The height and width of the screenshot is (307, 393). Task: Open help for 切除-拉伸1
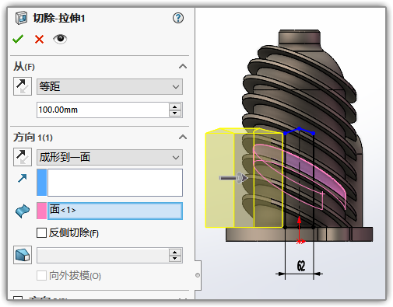[x=178, y=18]
